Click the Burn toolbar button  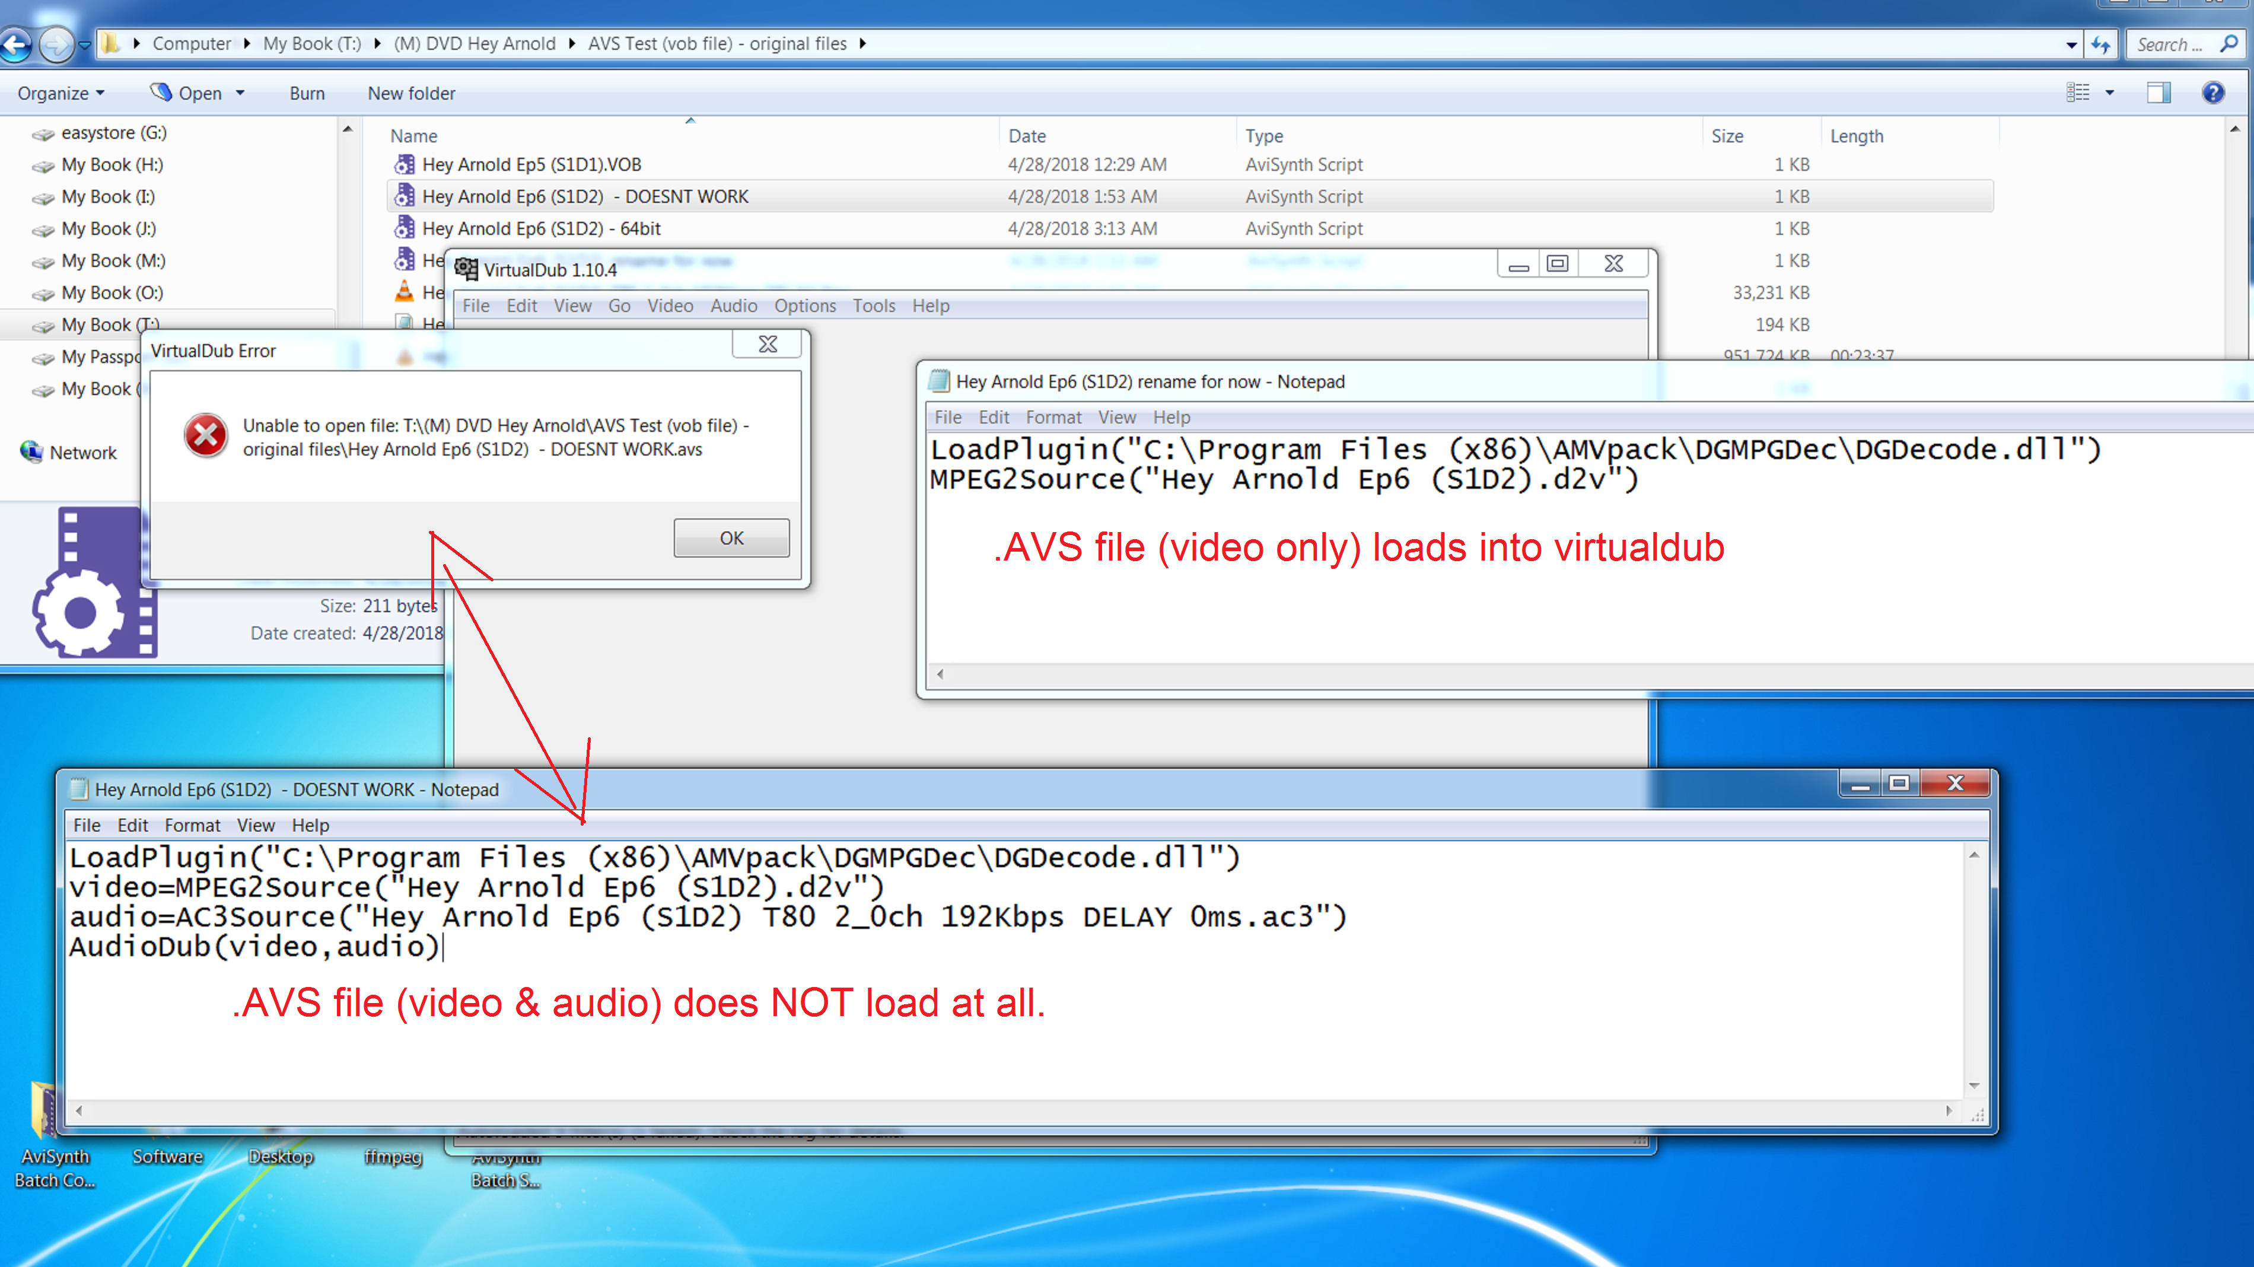coord(307,94)
